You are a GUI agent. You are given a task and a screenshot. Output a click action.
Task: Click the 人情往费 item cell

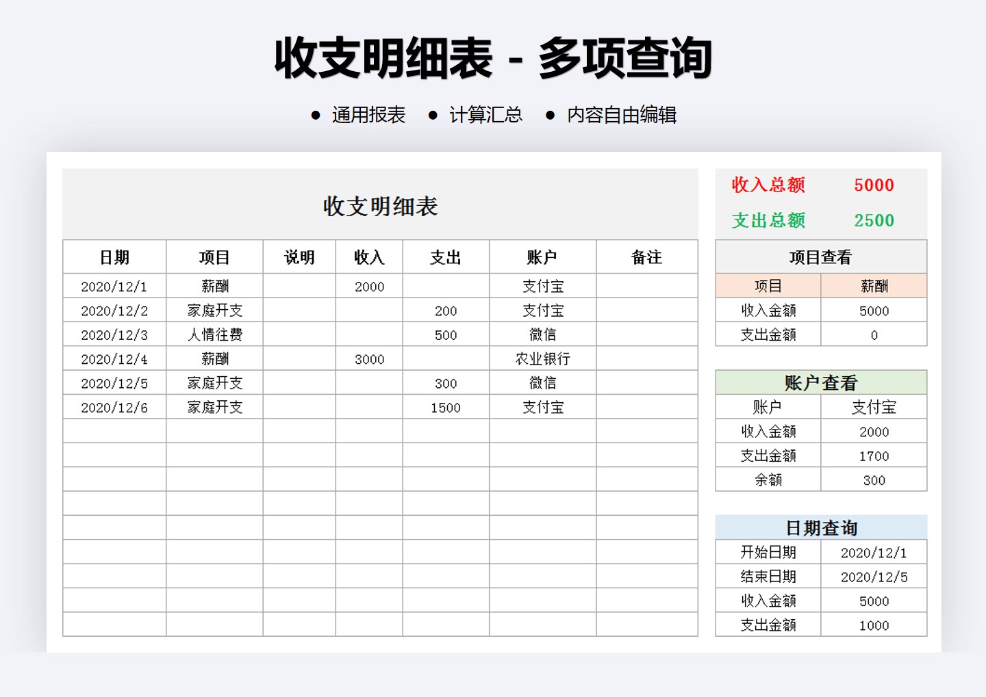click(214, 334)
